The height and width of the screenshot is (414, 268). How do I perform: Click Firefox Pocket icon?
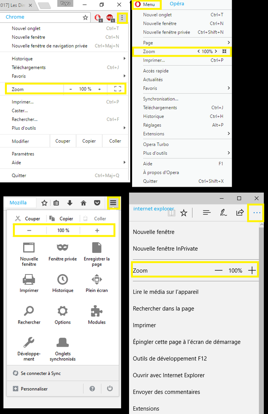point(97,203)
